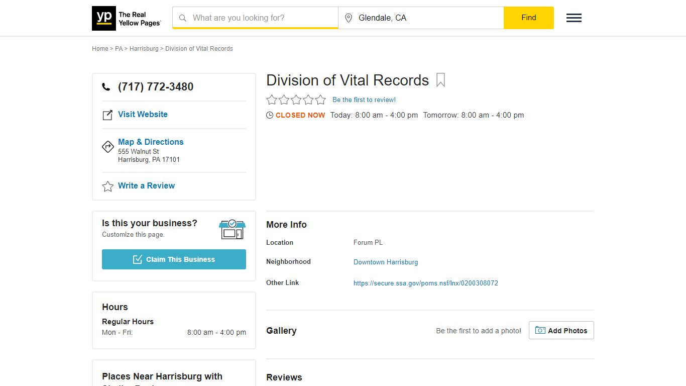Rate four stars

[308, 100]
